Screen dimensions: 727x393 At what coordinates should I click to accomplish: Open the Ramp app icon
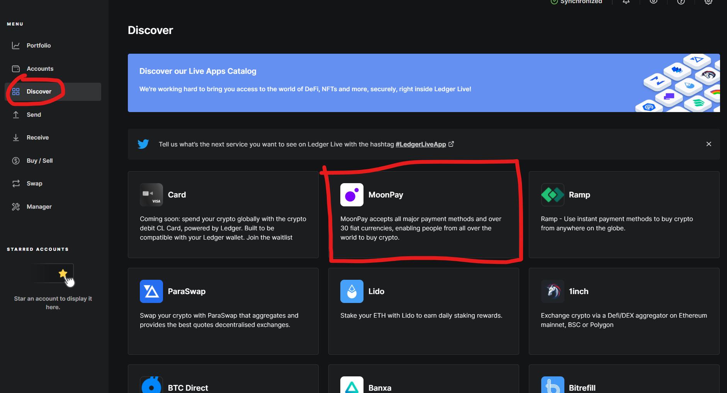pyautogui.click(x=553, y=195)
